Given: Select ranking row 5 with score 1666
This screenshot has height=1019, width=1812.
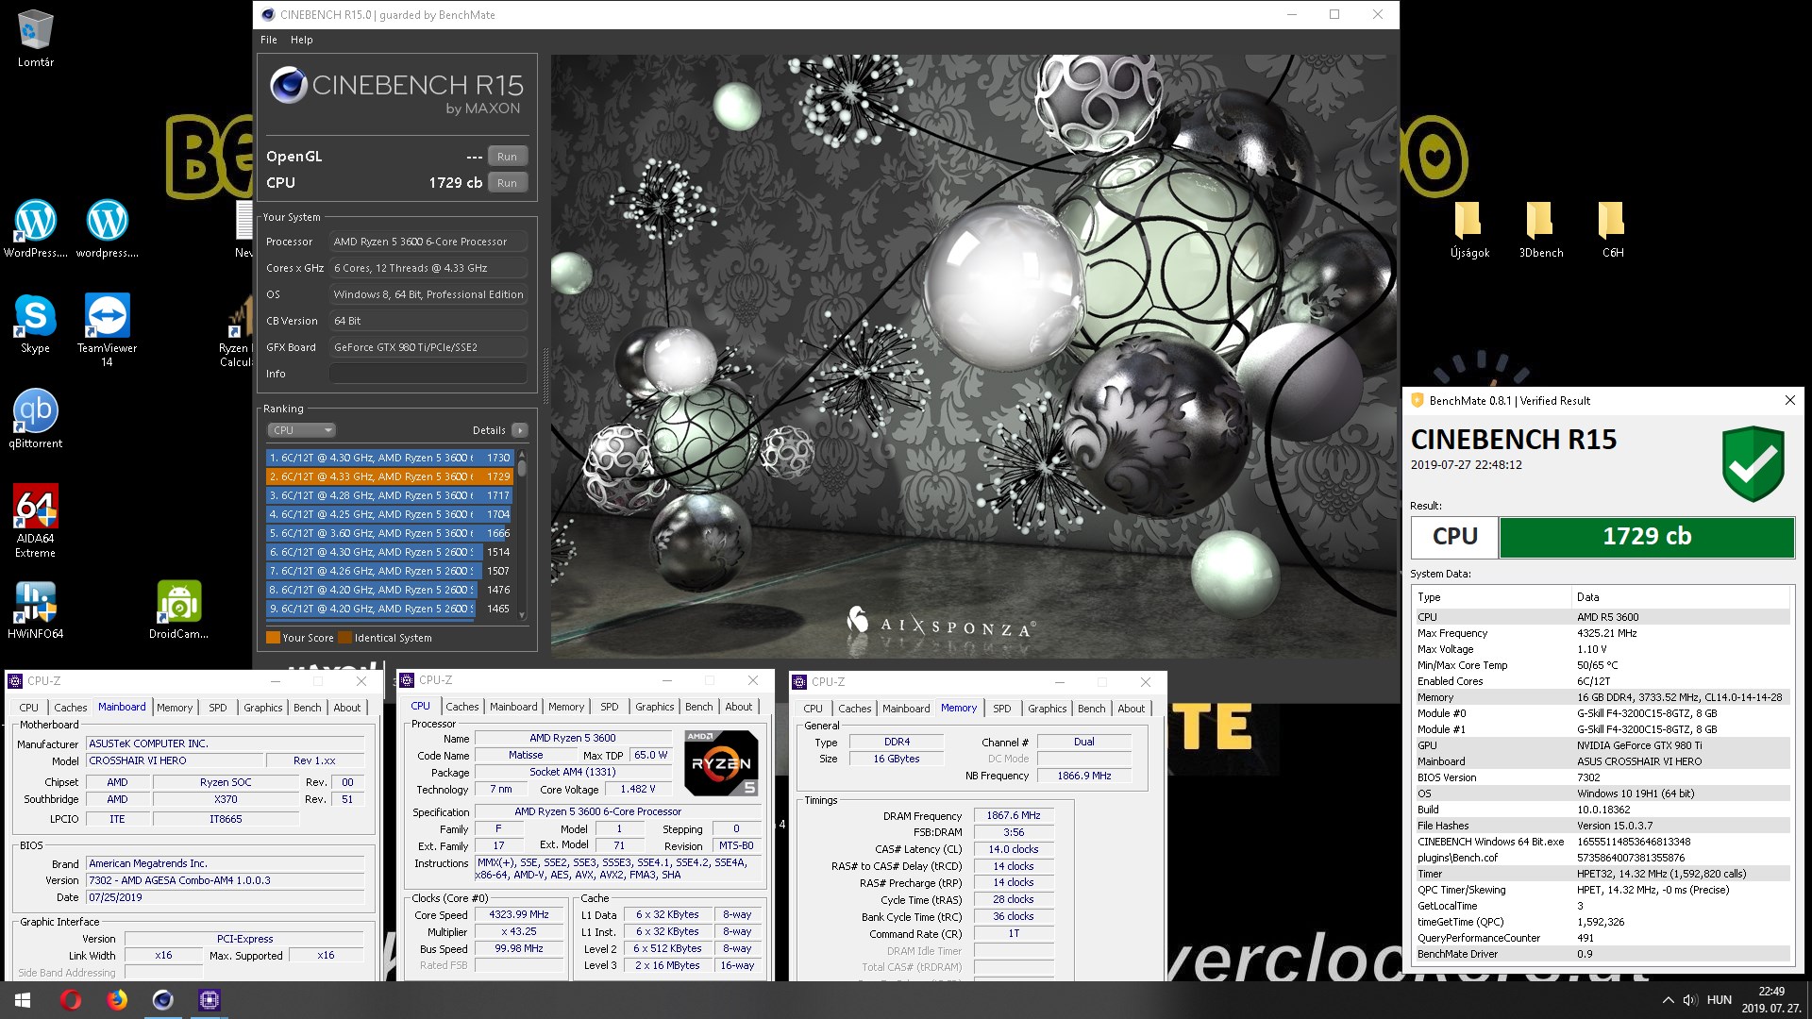Looking at the screenshot, I should 390,533.
